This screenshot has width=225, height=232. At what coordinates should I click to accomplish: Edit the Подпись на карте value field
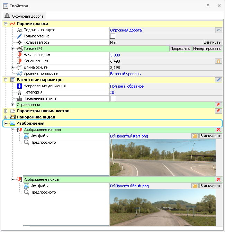tap(162, 30)
